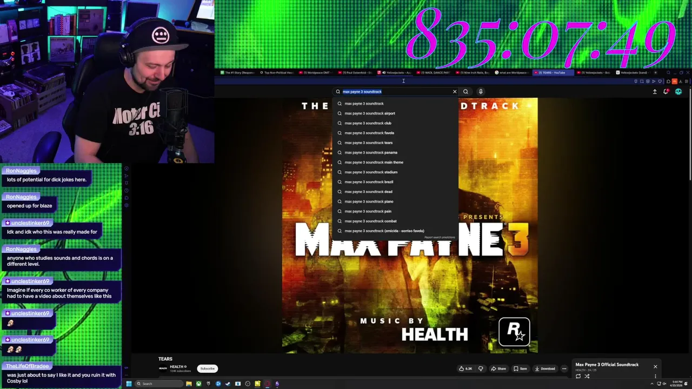692x389 pixels.
Task: Open the Xbox app on the taskbar
Action: point(198,384)
